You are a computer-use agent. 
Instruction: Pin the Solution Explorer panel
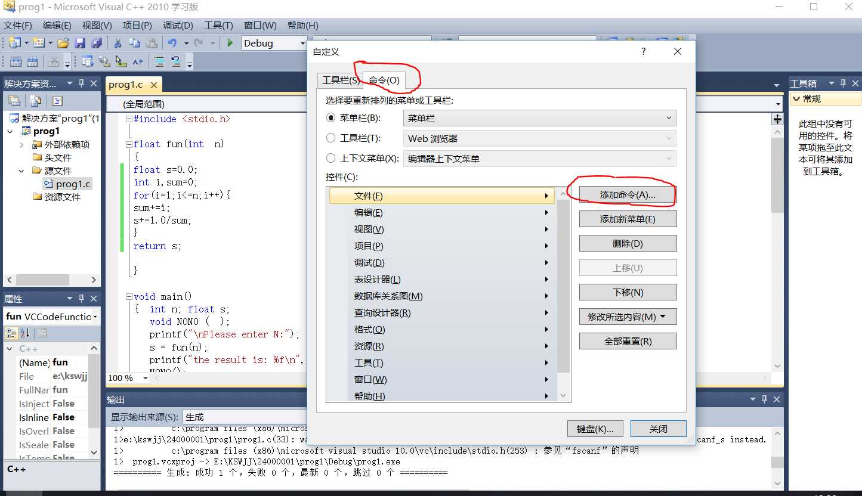click(x=82, y=83)
